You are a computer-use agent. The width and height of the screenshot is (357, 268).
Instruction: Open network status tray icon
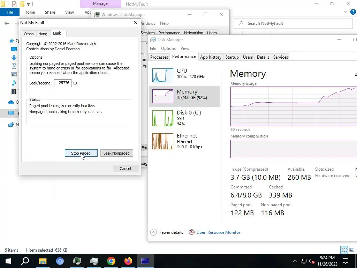(304, 261)
